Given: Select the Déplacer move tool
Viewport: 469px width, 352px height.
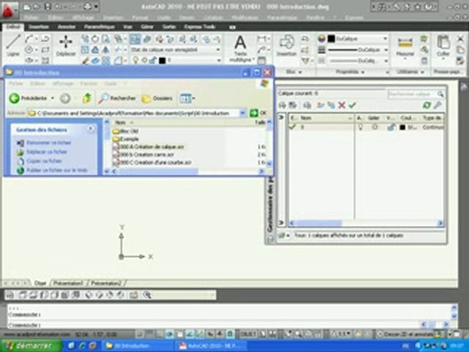Looking at the screenshot, I should pos(66,45).
